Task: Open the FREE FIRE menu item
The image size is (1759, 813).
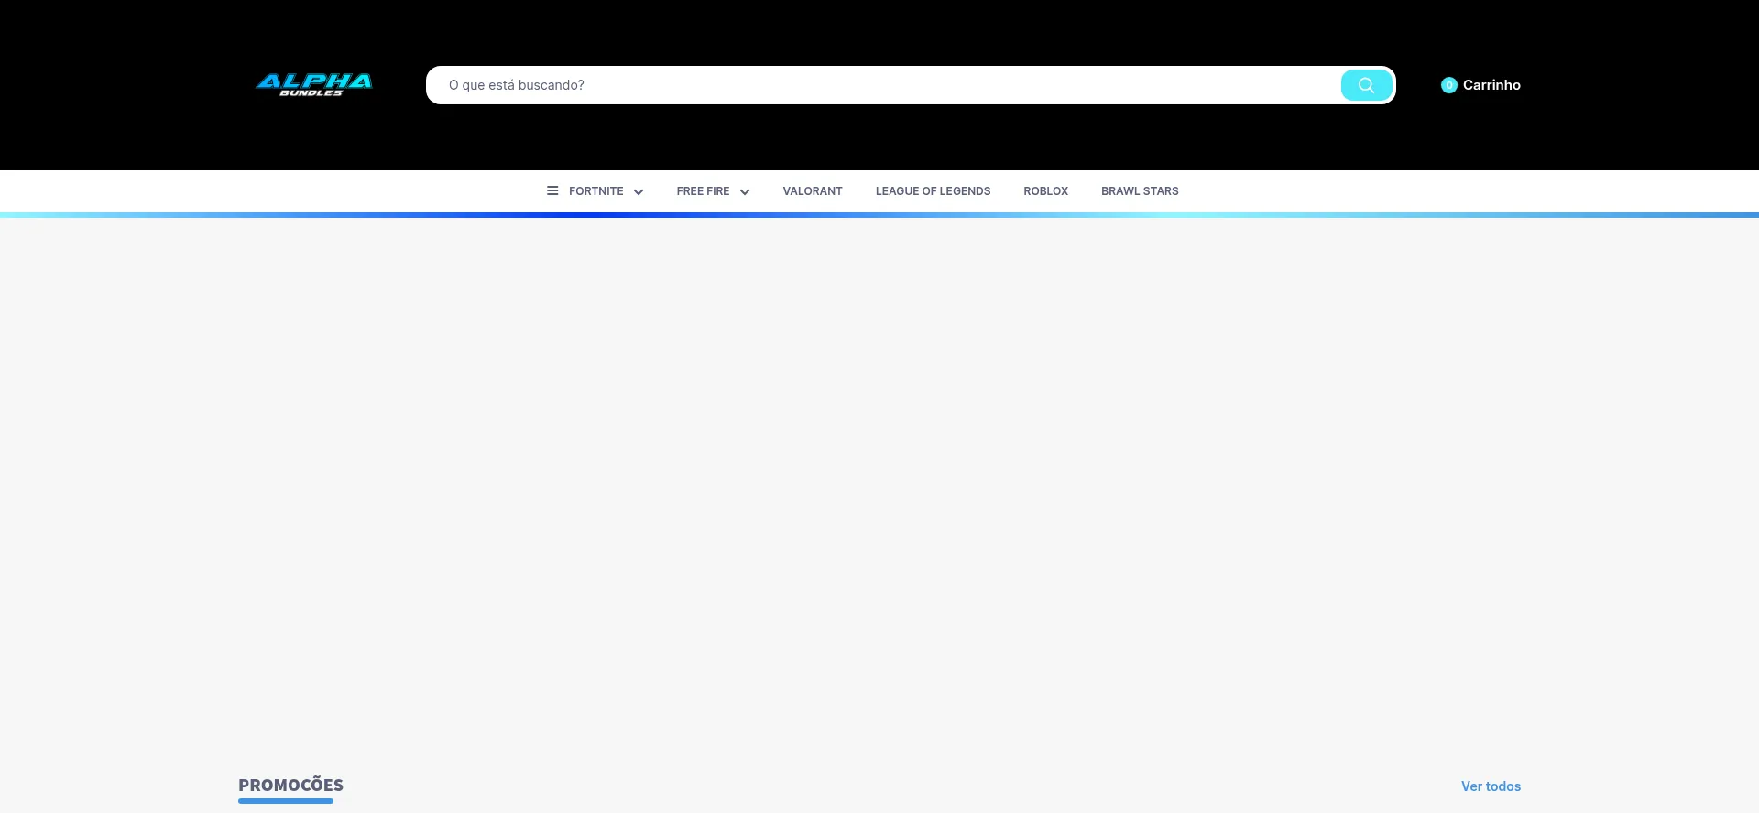Action: [x=703, y=191]
